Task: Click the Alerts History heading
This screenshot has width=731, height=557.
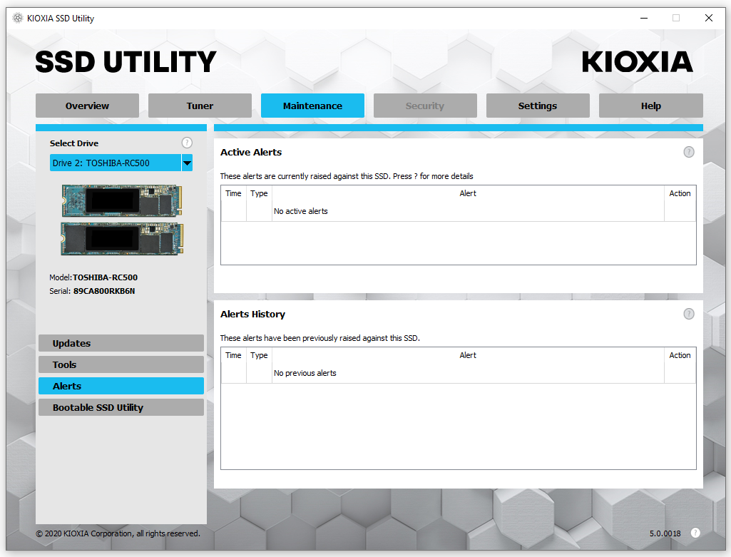Action: click(252, 314)
